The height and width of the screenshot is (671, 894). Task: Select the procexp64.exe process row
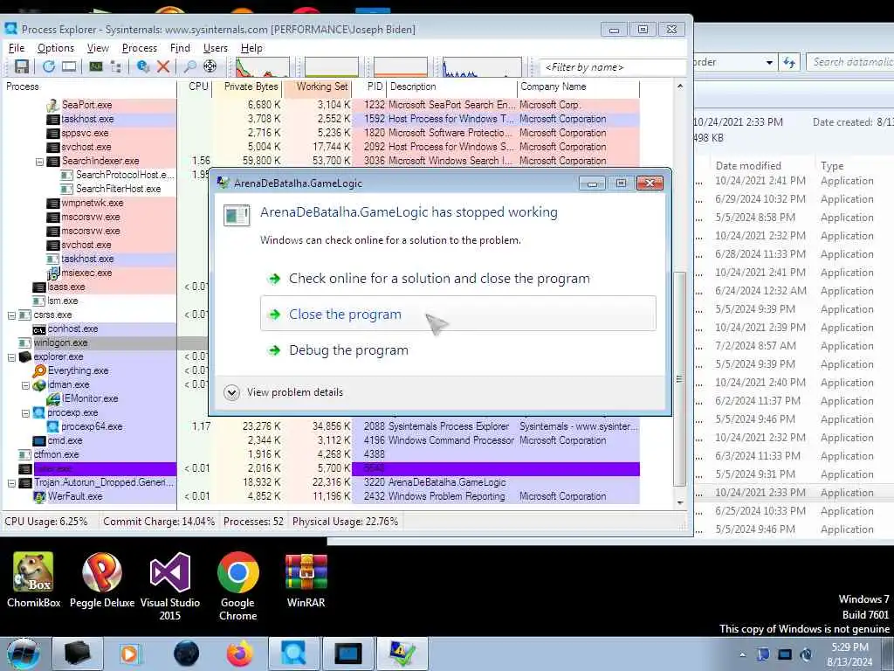pyautogui.click(x=320, y=426)
